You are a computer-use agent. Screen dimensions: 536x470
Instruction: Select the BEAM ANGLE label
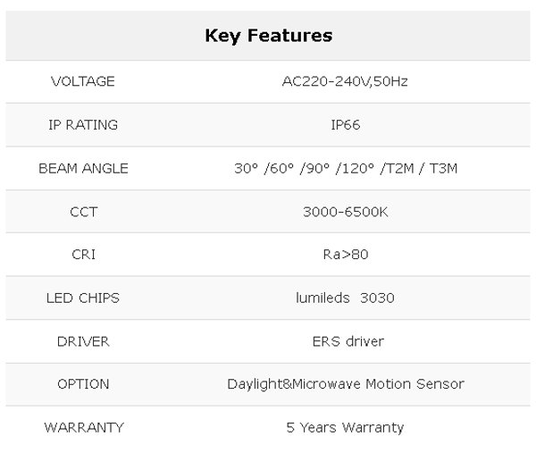pos(83,168)
